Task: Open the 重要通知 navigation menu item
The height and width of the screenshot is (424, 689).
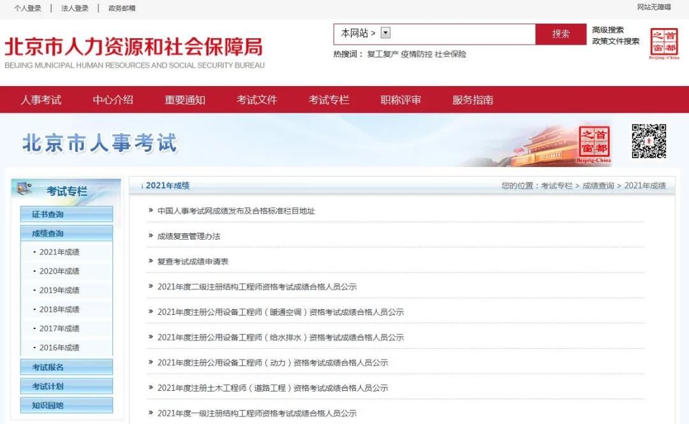Action: 185,99
